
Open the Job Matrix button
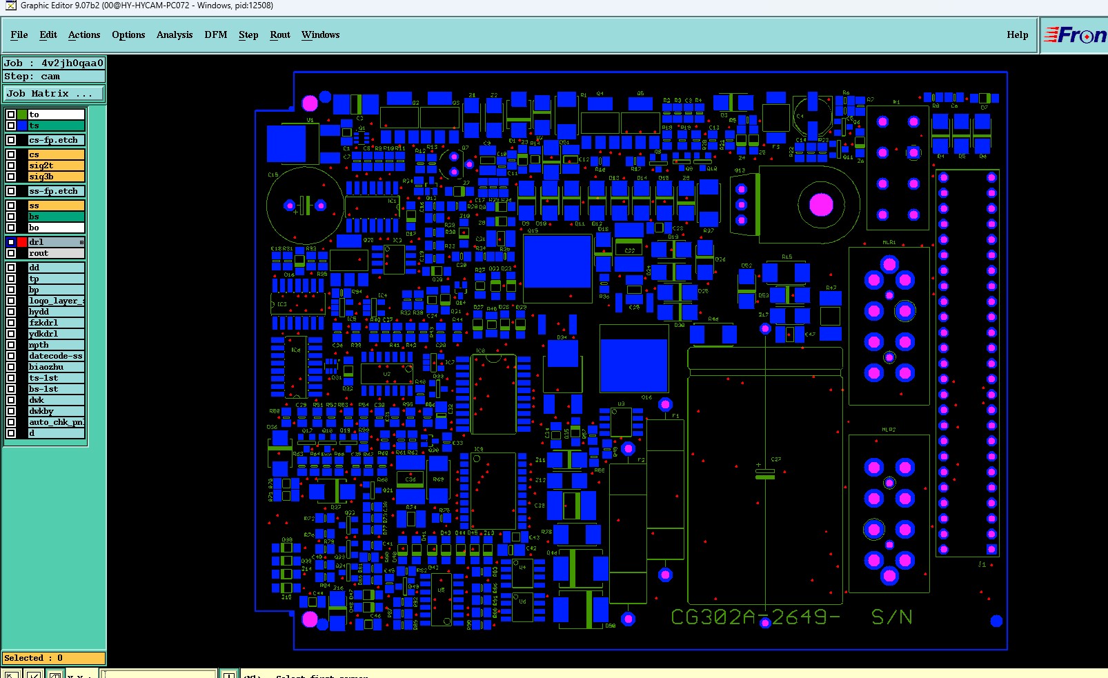(x=54, y=94)
